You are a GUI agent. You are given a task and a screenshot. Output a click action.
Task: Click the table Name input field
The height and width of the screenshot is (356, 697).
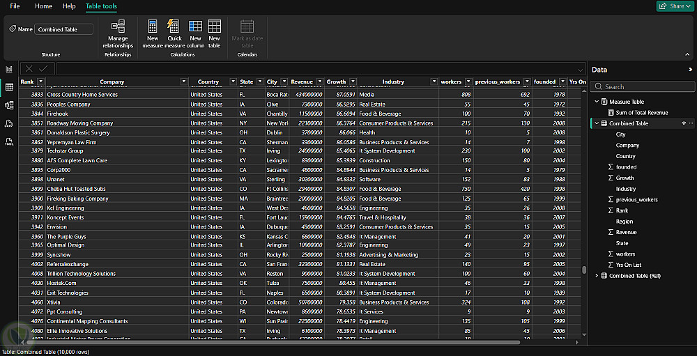63,29
